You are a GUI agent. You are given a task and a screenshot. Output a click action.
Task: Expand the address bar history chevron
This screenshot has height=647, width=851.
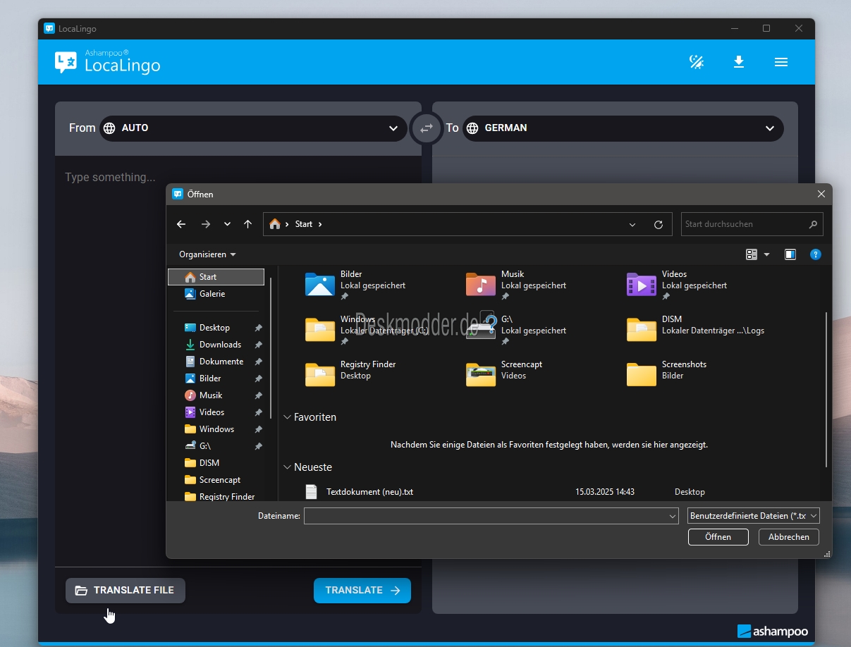[x=632, y=225]
